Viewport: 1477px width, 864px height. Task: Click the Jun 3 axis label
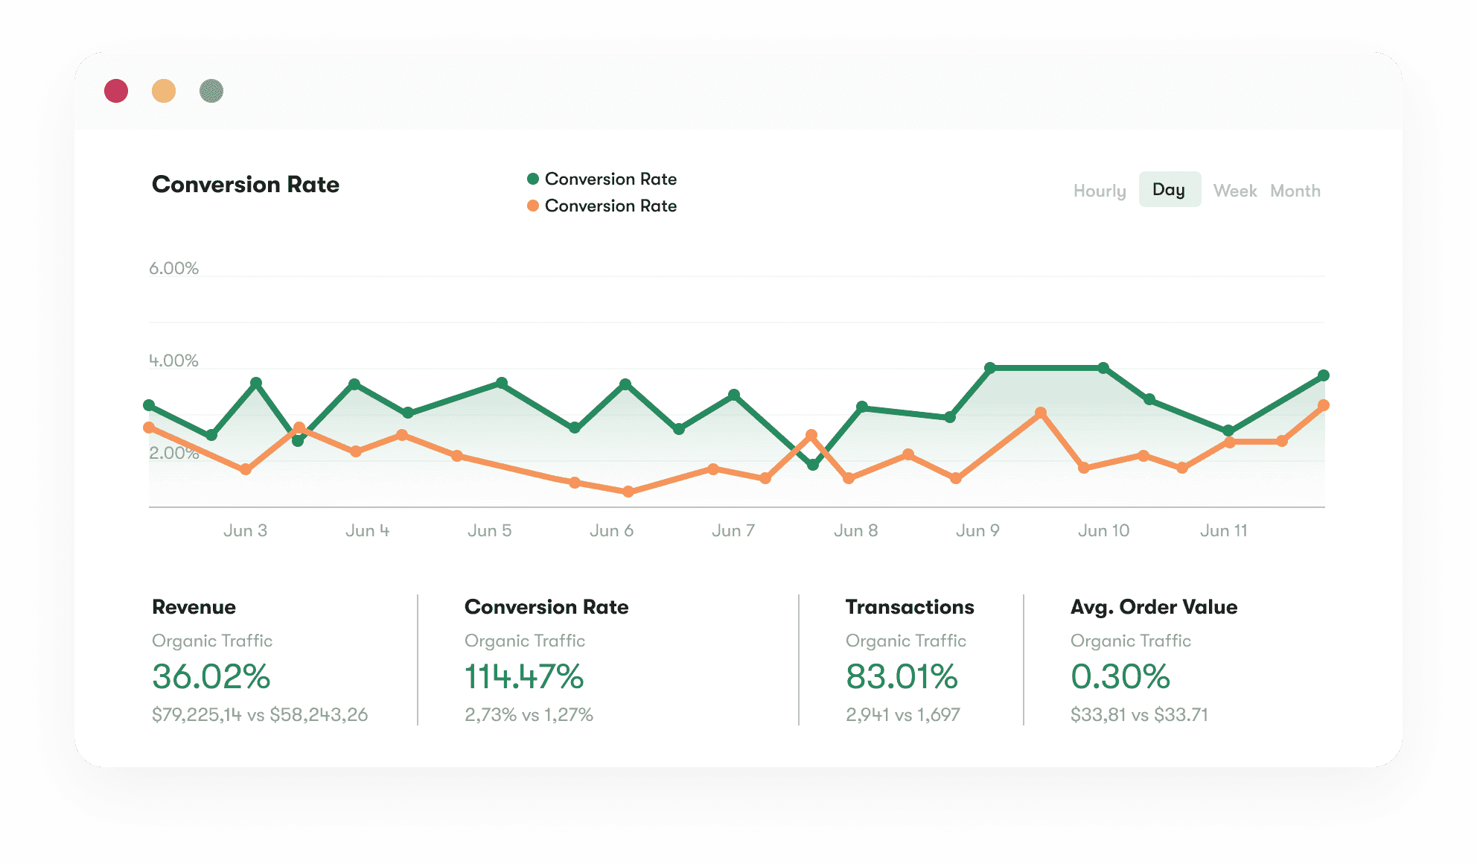point(245,530)
